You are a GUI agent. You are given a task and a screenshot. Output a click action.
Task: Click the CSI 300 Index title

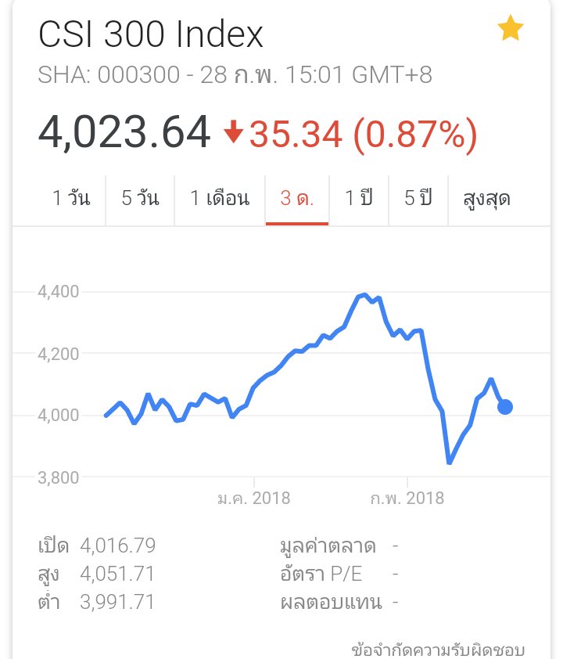click(150, 34)
